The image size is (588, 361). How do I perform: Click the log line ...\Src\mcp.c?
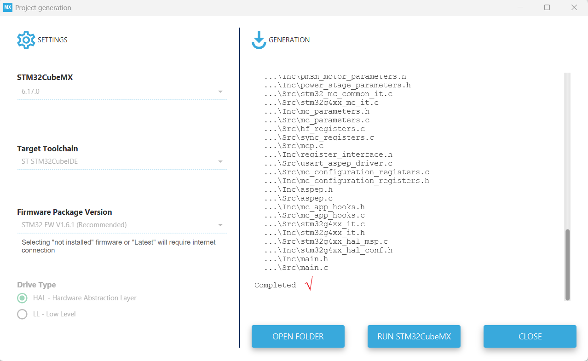click(294, 146)
